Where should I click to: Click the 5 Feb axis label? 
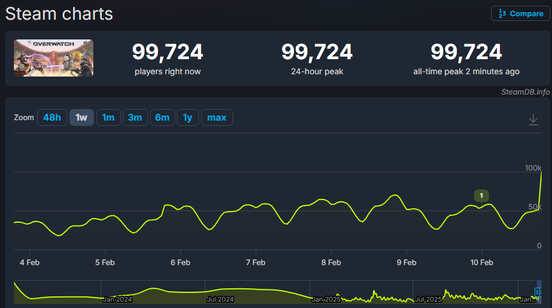pos(105,263)
